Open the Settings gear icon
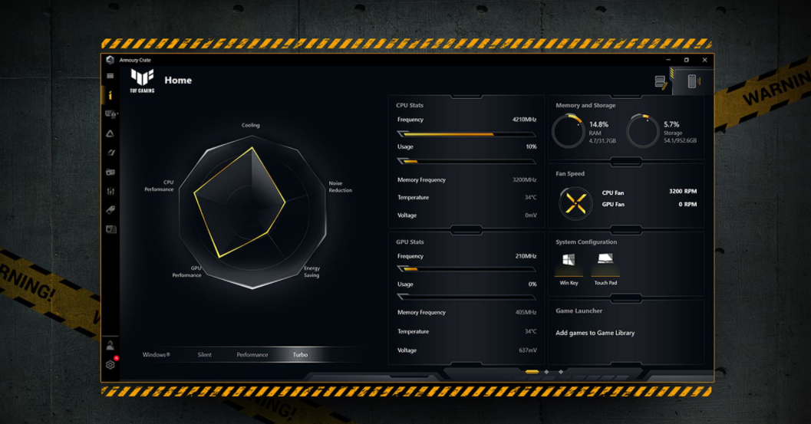 click(x=110, y=364)
